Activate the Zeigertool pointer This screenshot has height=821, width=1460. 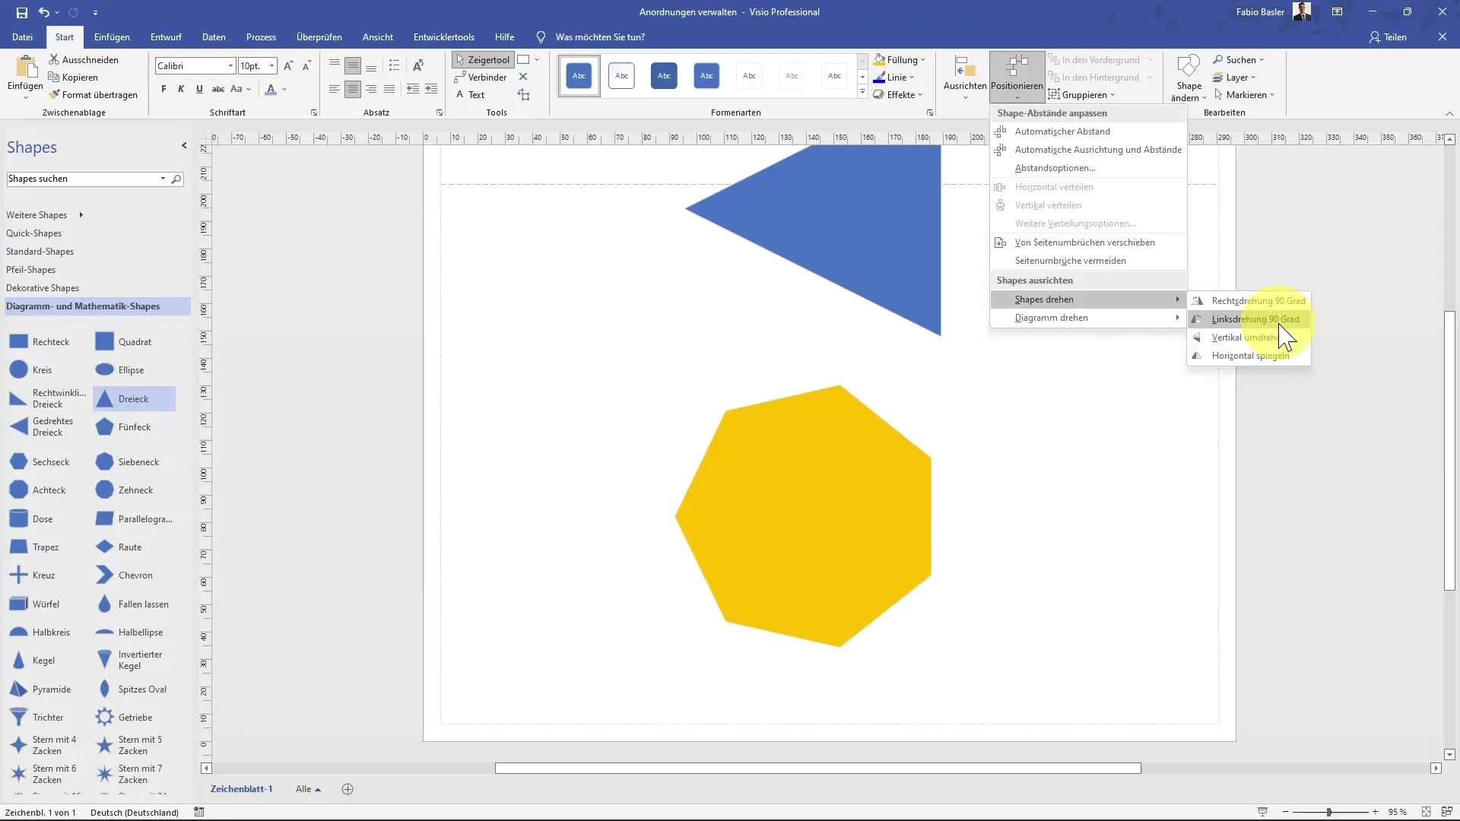point(483,59)
